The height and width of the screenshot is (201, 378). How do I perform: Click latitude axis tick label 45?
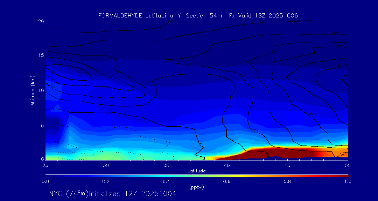tap(287, 165)
